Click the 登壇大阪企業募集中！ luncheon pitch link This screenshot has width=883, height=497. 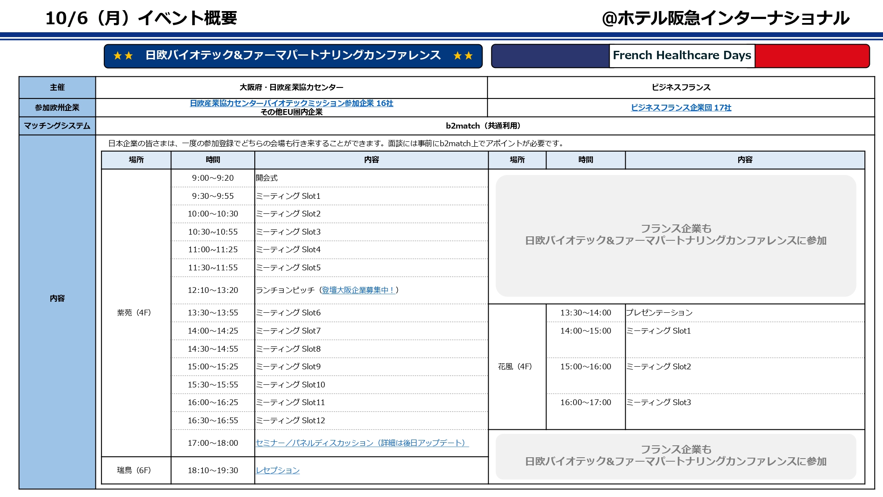click(x=358, y=290)
